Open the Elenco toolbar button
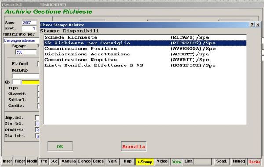264x167 pixels. coord(84,161)
